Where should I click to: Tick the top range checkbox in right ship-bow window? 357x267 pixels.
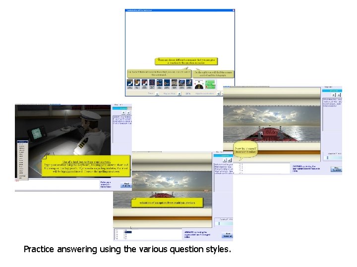pyautogui.click(x=240, y=164)
